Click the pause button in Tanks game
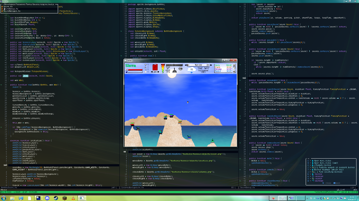The height and width of the screenshot is (201, 359). coord(234,65)
